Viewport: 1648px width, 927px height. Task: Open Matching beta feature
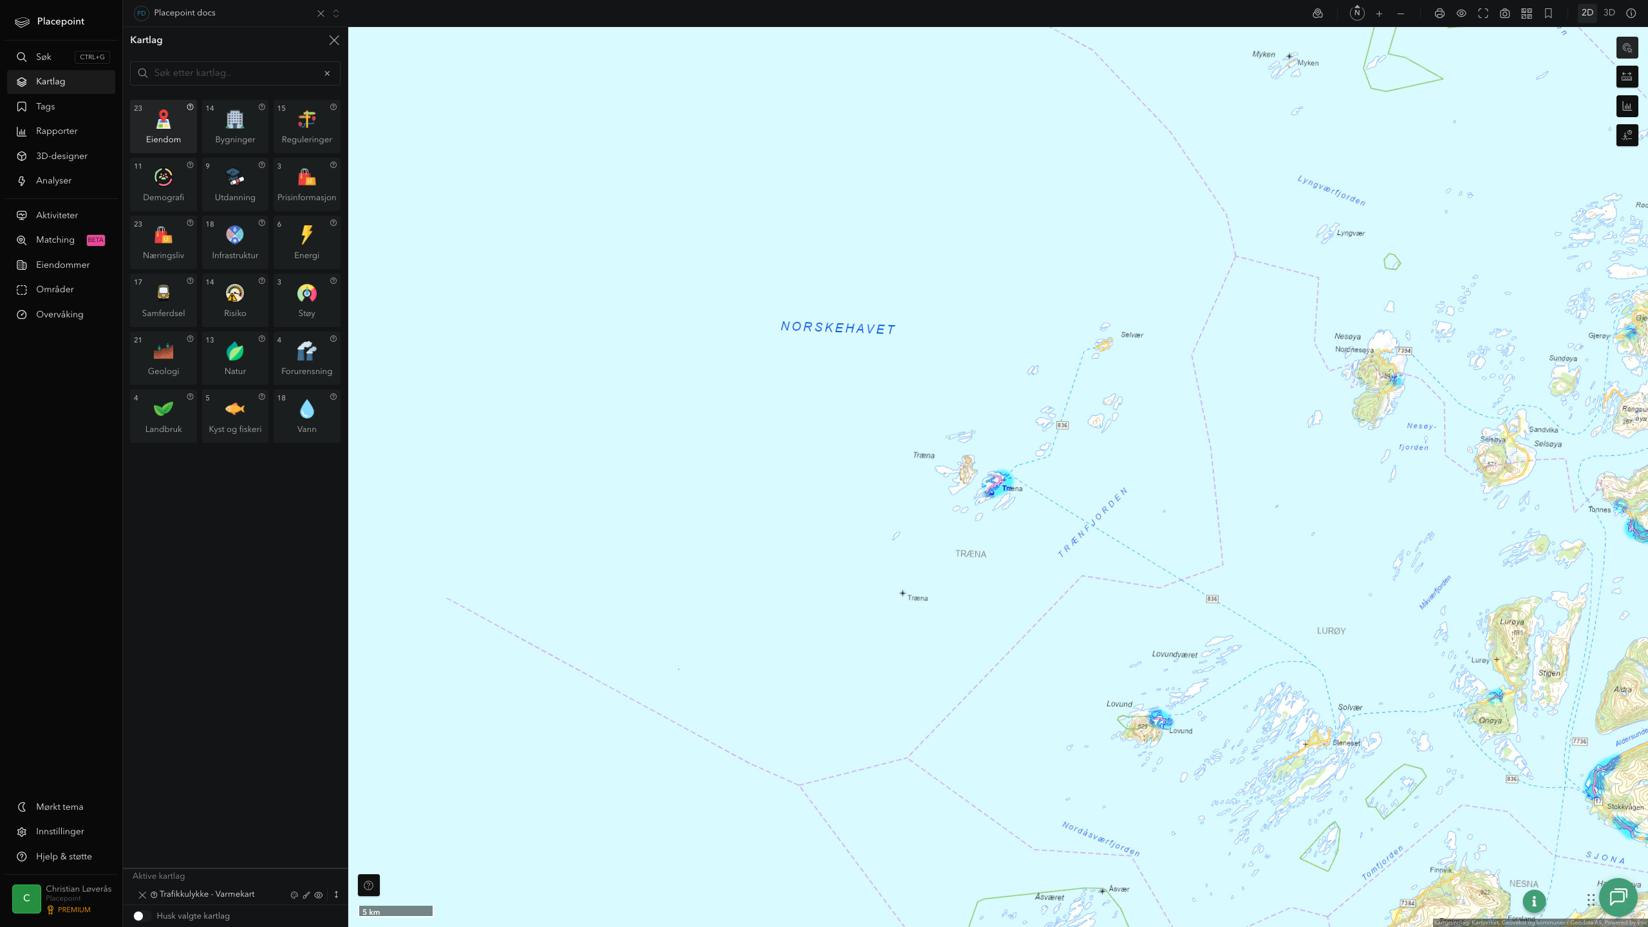(x=61, y=240)
